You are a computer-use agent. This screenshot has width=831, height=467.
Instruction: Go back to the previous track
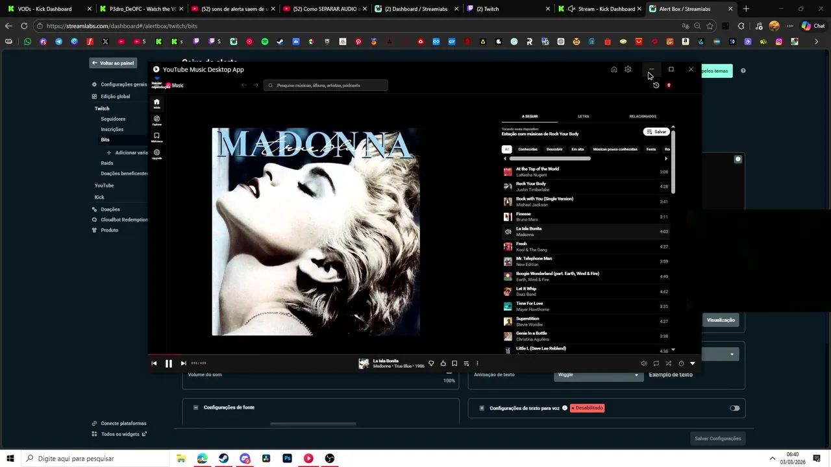click(154, 363)
